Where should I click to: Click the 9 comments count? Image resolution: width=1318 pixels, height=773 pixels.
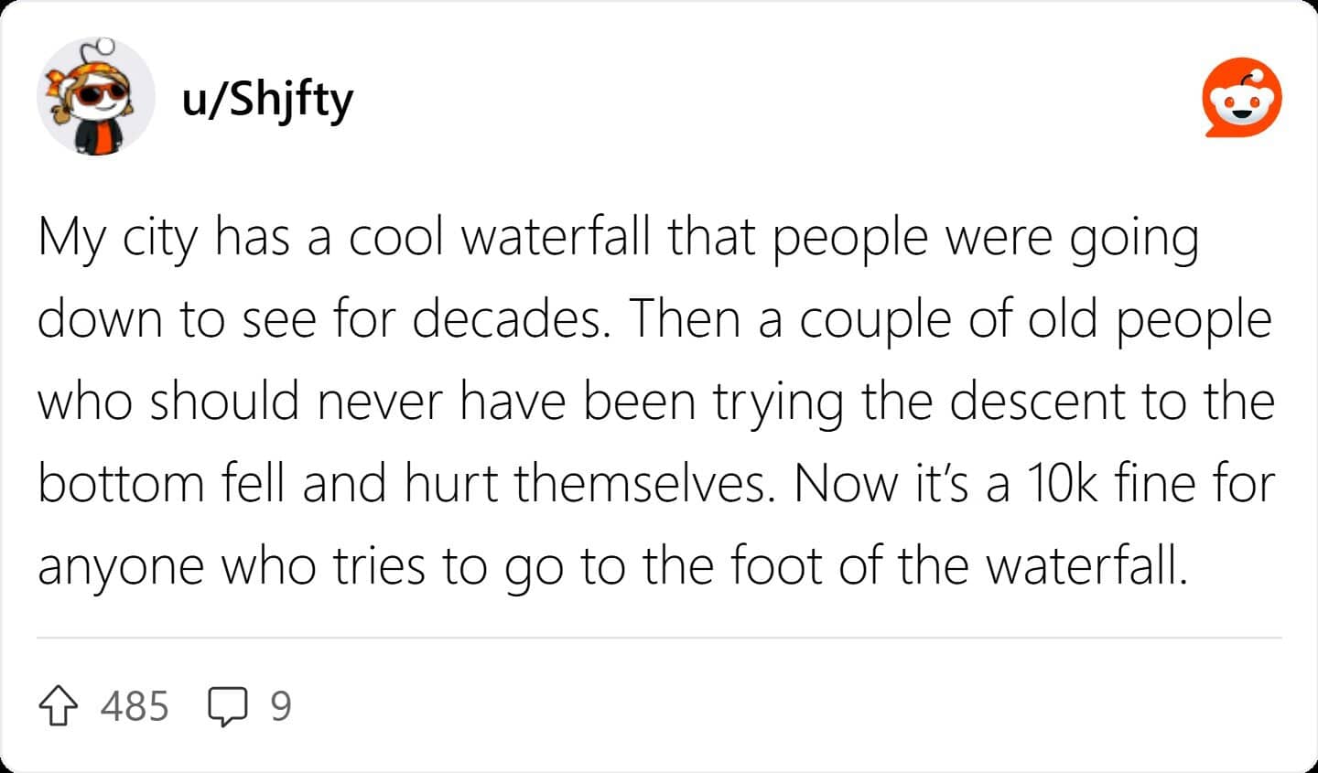(281, 707)
